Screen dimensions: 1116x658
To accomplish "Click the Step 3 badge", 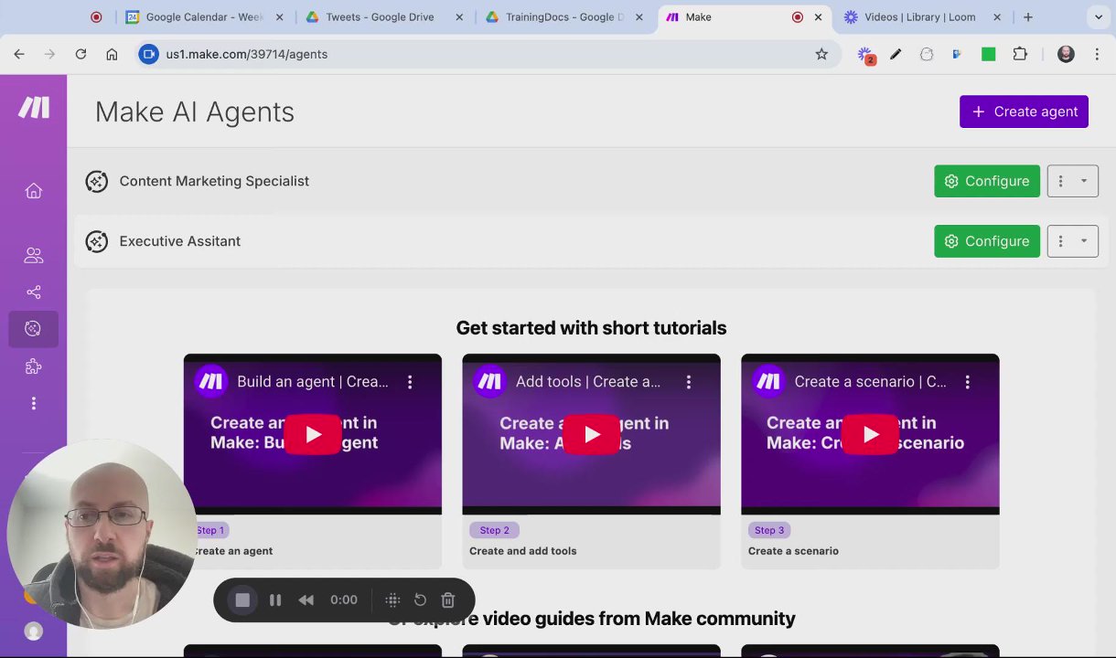I will click(769, 530).
